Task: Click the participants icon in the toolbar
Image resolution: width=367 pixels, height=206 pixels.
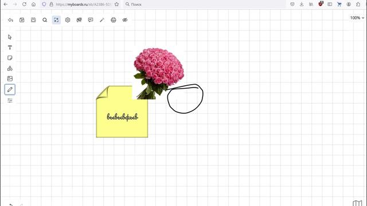Action: click(79, 20)
